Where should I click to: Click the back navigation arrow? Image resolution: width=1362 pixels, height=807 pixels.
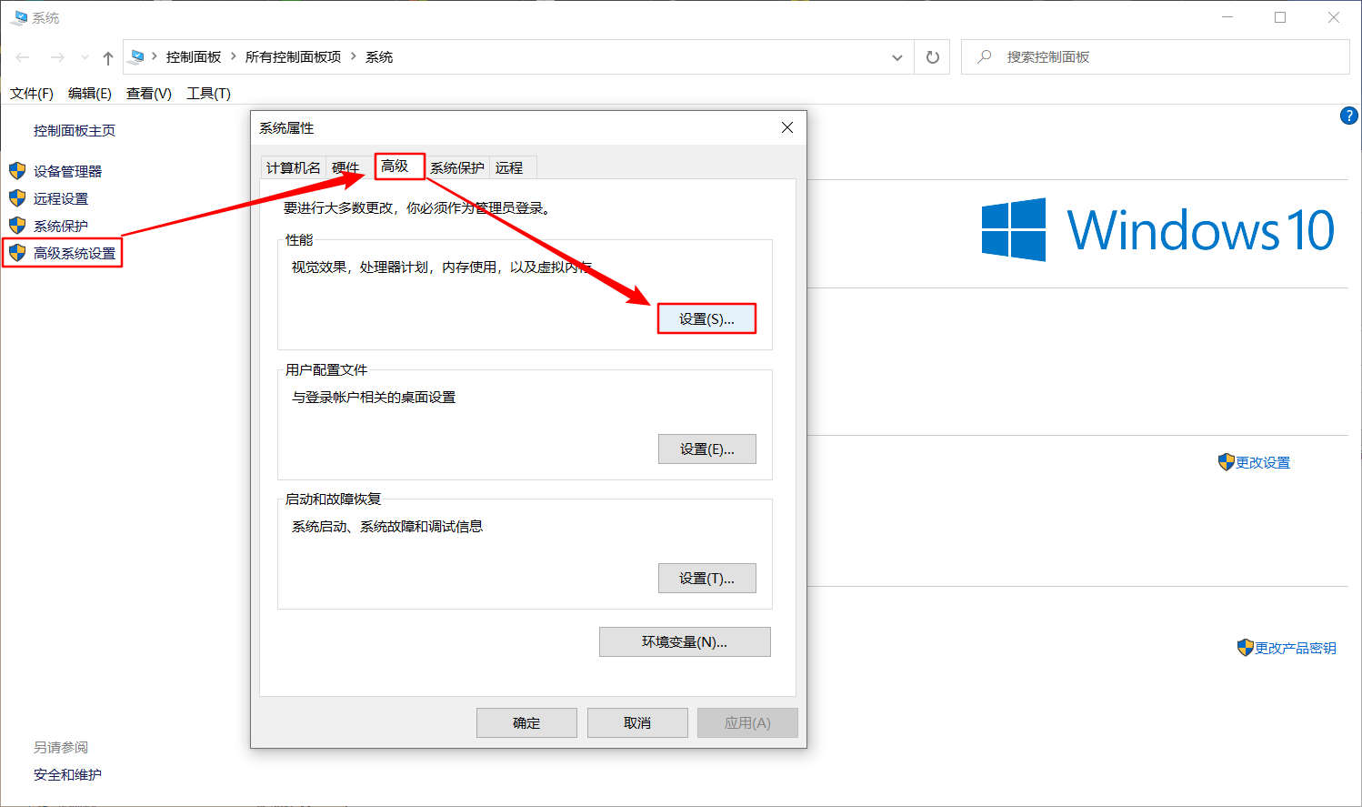(x=23, y=57)
